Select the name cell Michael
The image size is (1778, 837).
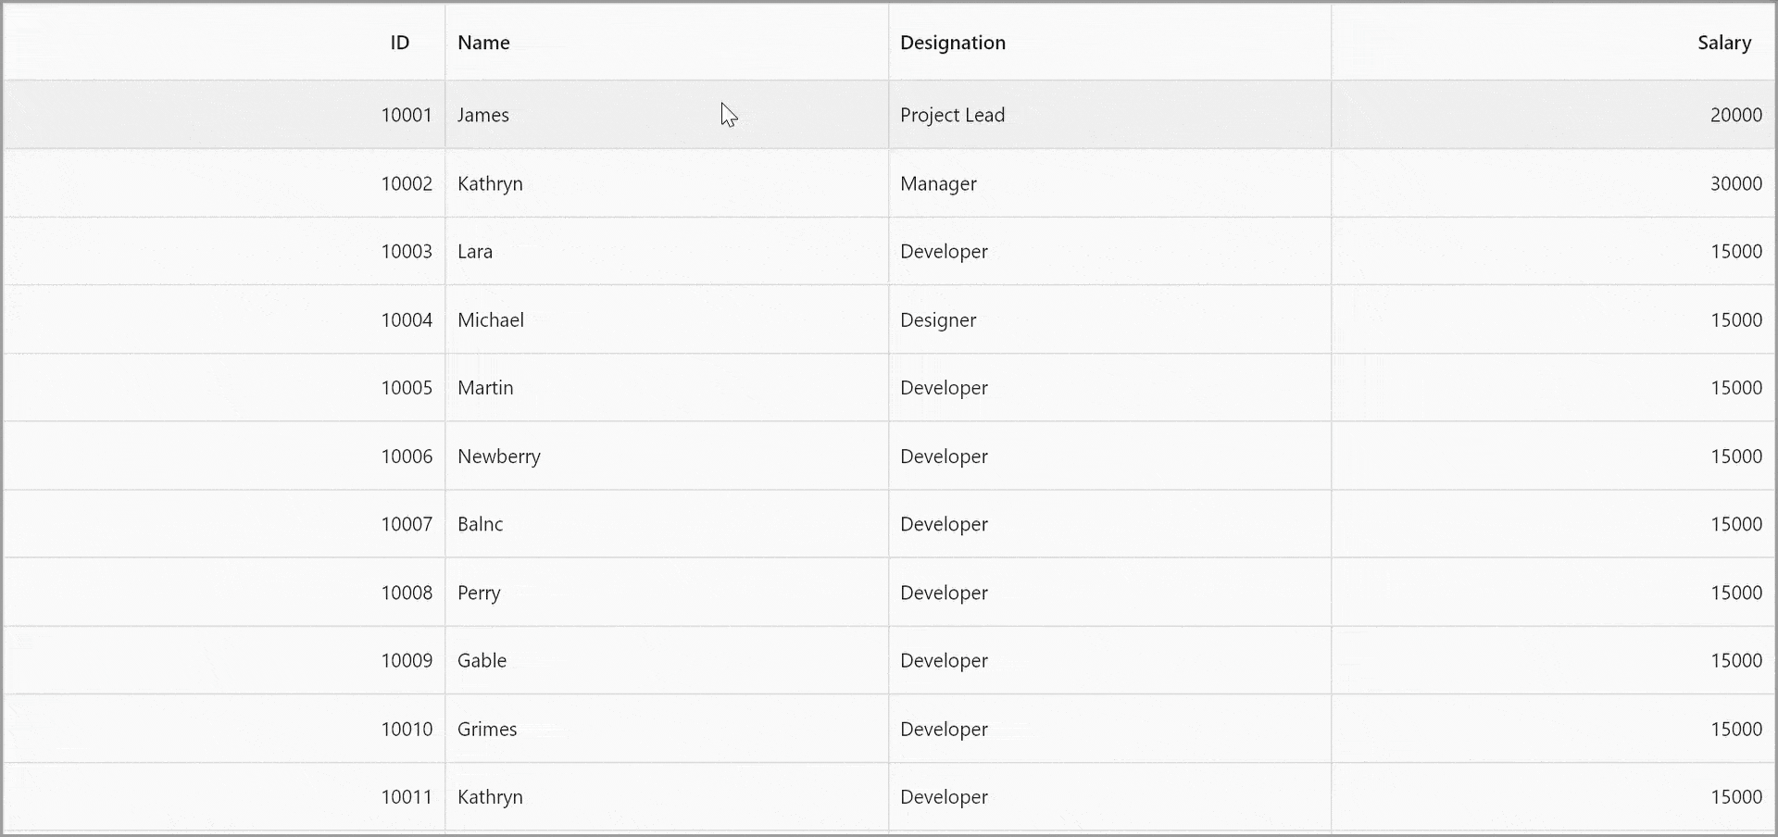pyautogui.click(x=491, y=320)
